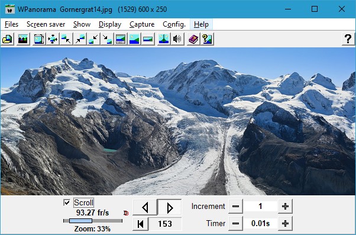The image size is (356, 235).
Task: Click the question mark over picture icon
Action: click(207, 39)
